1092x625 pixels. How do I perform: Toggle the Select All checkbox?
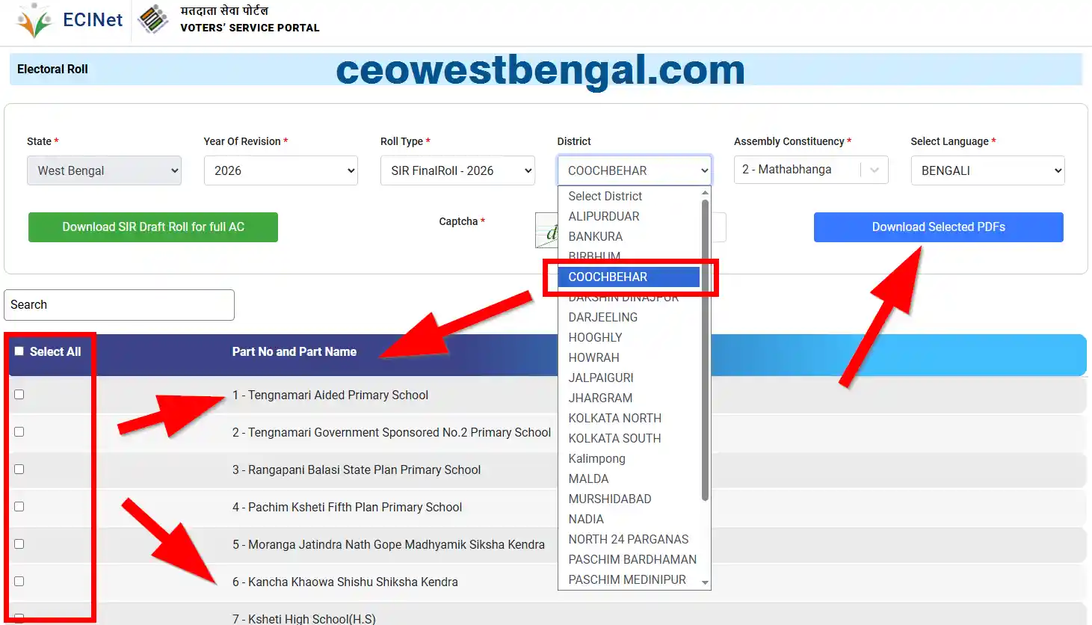[19, 350]
